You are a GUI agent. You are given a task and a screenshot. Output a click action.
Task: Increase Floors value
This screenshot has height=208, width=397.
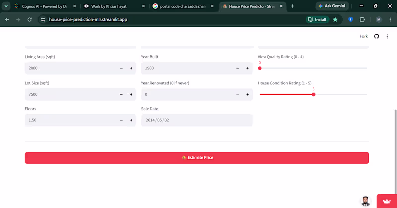[131, 120]
